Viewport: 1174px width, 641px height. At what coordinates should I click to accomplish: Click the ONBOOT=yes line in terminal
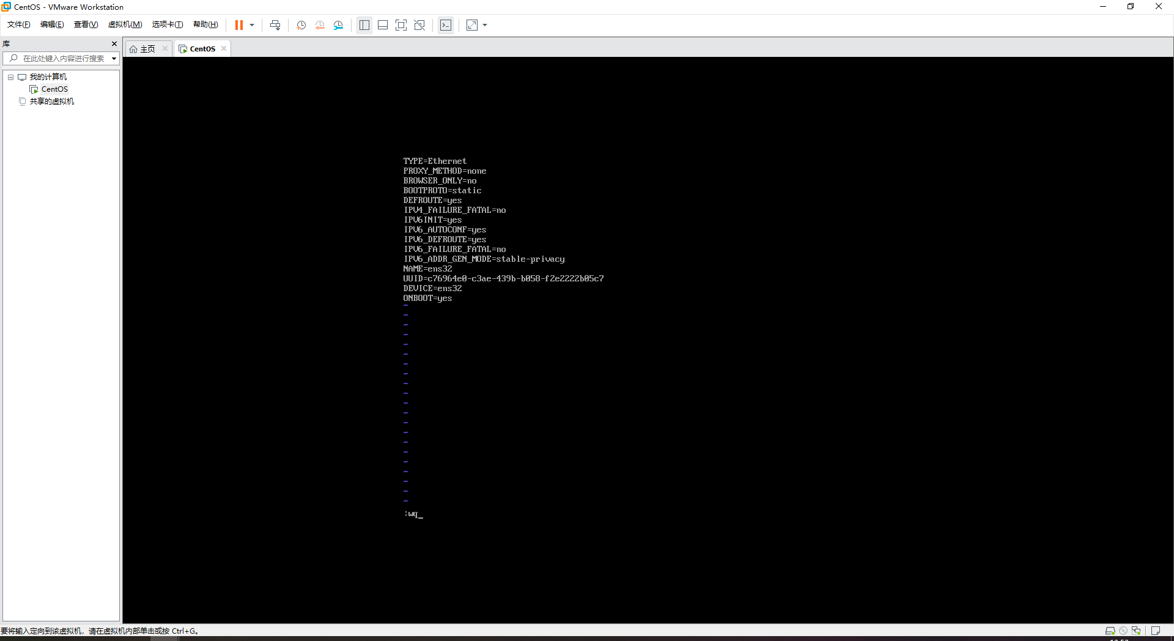(x=427, y=298)
